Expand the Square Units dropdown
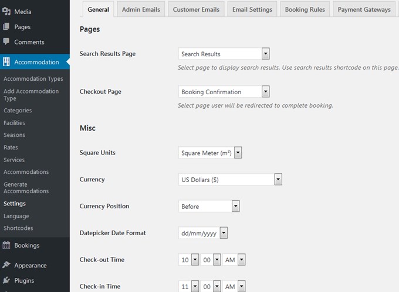 [210, 153]
